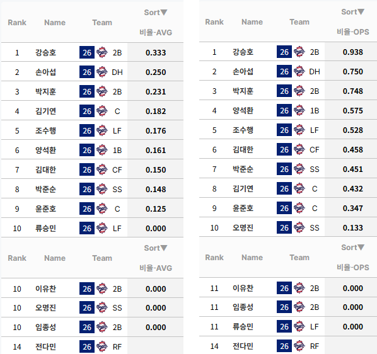The height and width of the screenshot is (354, 377).
Task: Click the 26 badge beside 오명진 ranked 10 in OPS table
Action: coord(284,227)
